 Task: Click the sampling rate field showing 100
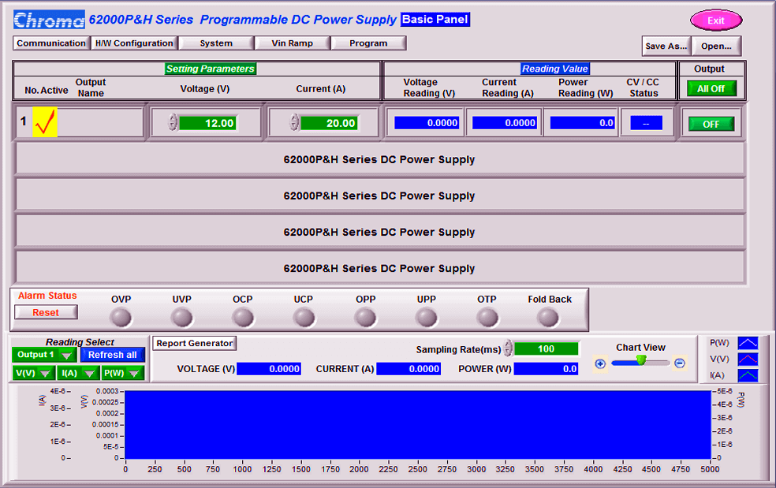coord(546,349)
